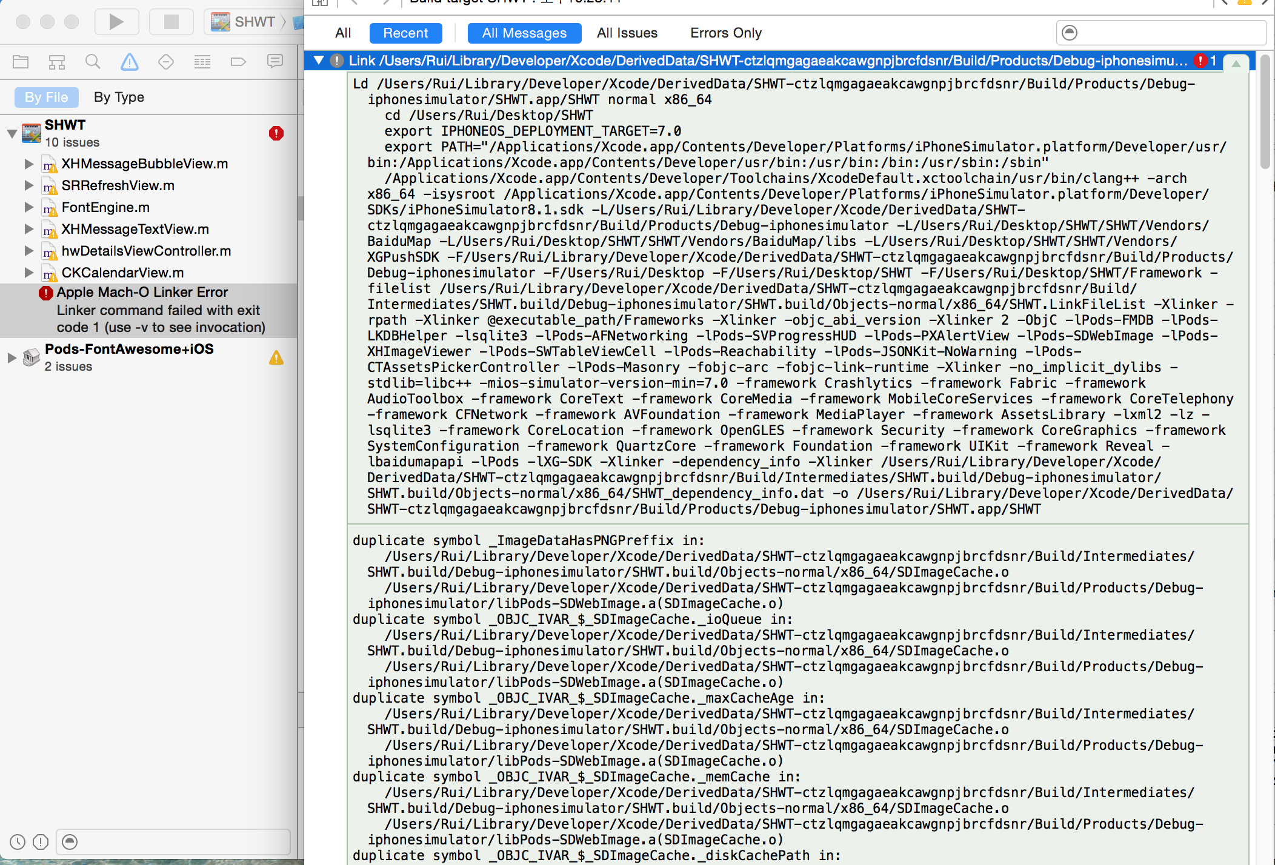Click the Stop button in toolbar
The image size is (1275, 865).
(171, 22)
